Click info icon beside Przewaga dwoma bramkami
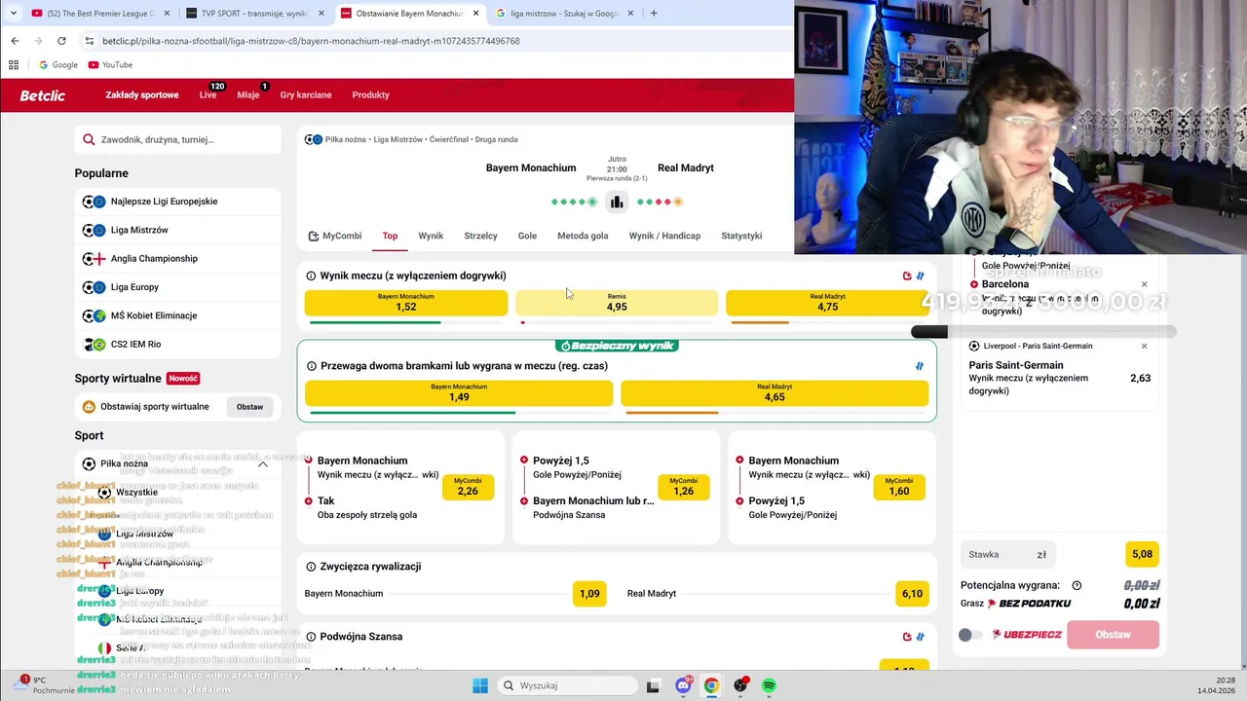This screenshot has height=701, width=1247. point(311,366)
